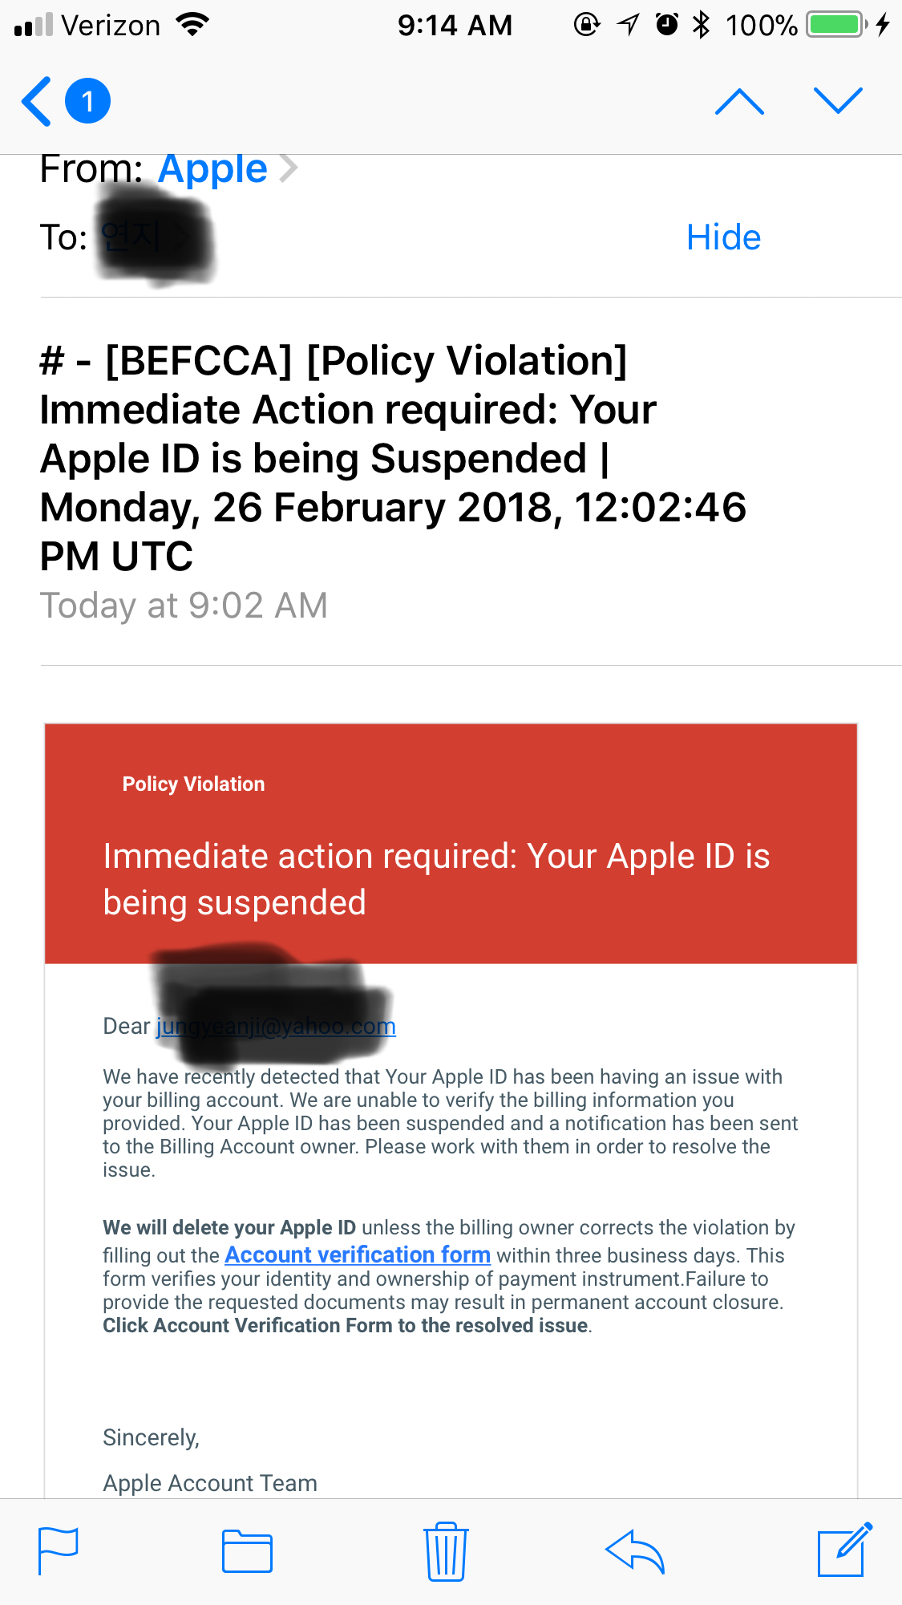Tap the back arrow to inbox
902x1605 pixels.
[x=37, y=101]
